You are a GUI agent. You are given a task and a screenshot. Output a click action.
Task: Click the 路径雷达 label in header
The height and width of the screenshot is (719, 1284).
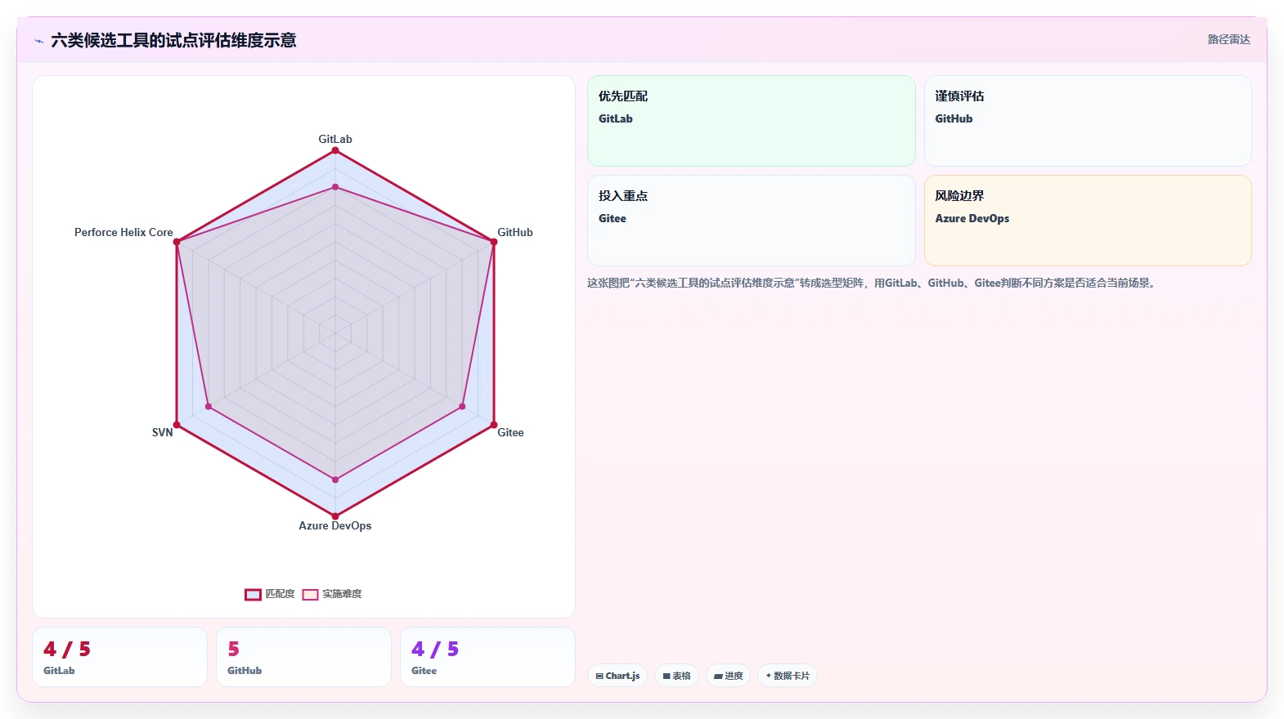coord(1228,39)
